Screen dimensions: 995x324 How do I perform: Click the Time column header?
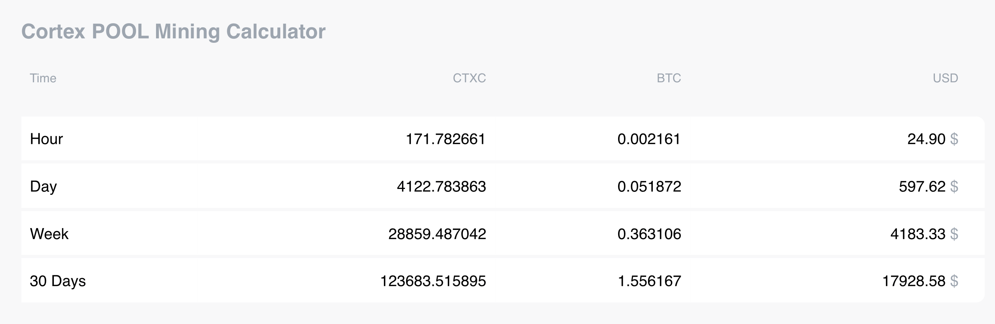coord(43,78)
